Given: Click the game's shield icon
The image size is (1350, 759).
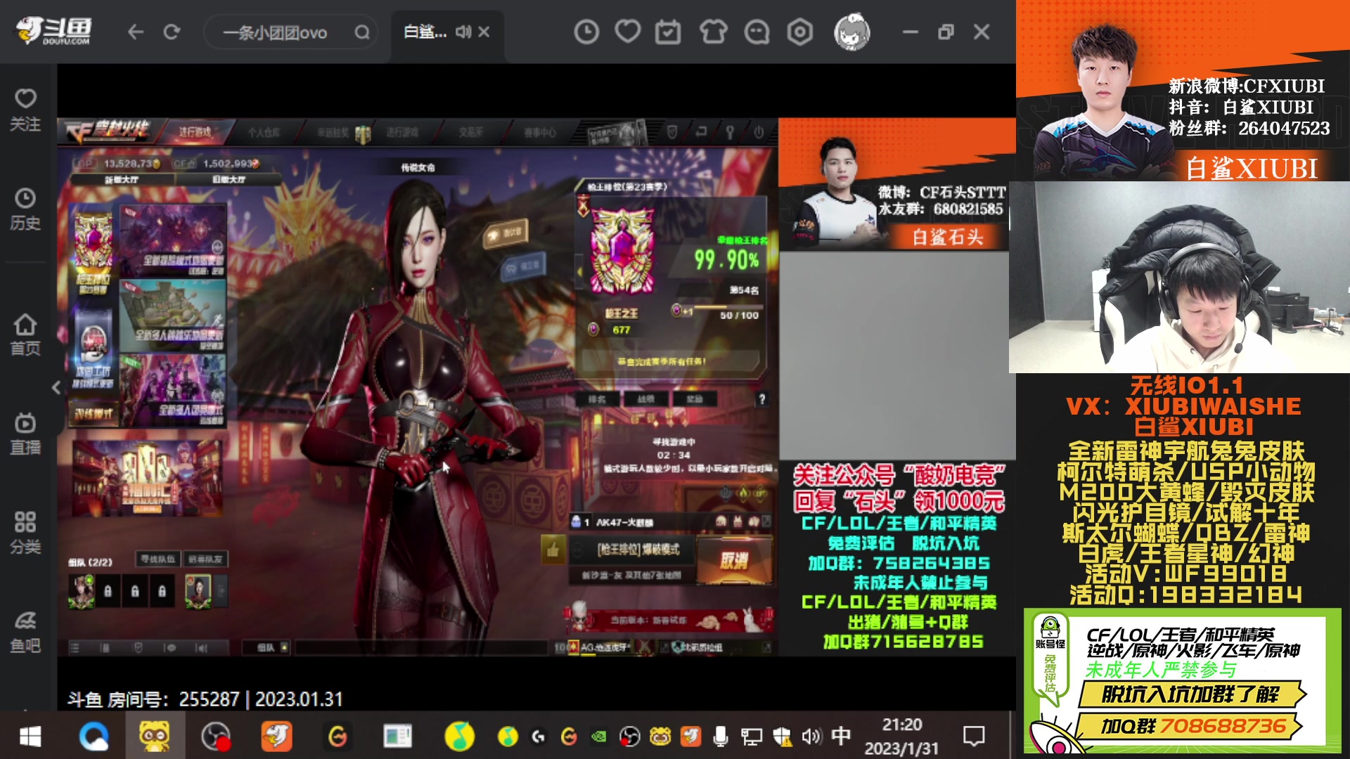Looking at the screenshot, I should tap(672, 132).
